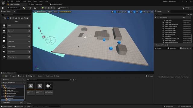Click the help icon beside Player Start
Screen dimensions: 193x108
pos(29,47)
